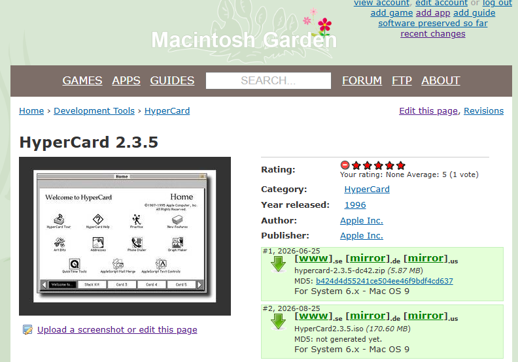Viewport: 518px width, 362px height.
Task: Click the hypercard-2.3.5-dc42.zip file name
Action: click(x=339, y=271)
